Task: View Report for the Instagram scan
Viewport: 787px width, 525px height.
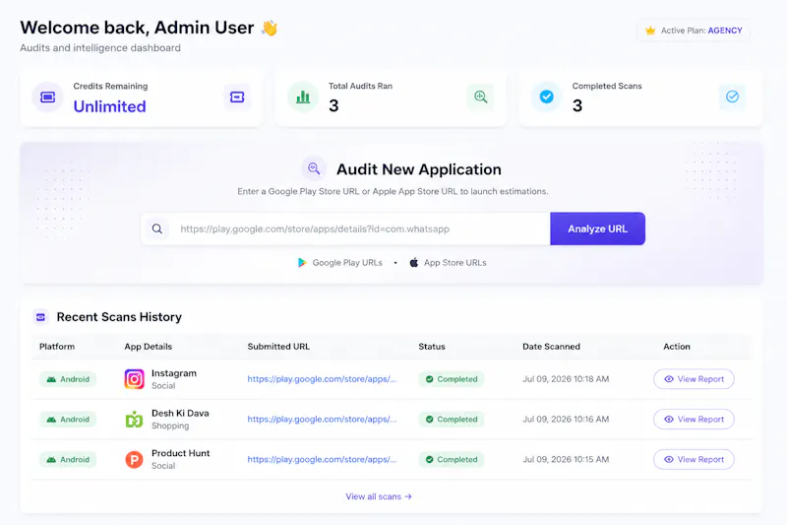Action: coord(694,379)
